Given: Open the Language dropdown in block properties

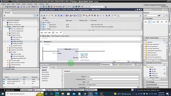Looking at the screenshot, I should click(138, 87).
